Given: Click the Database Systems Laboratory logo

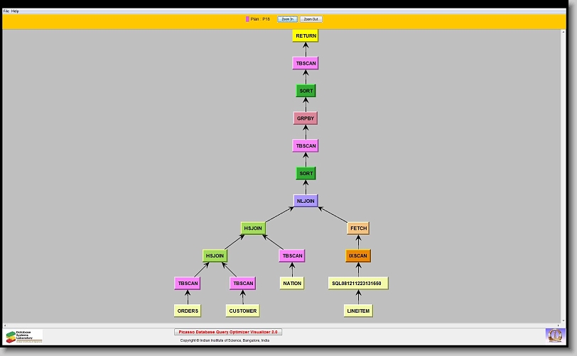Looking at the screenshot, I should [24, 335].
